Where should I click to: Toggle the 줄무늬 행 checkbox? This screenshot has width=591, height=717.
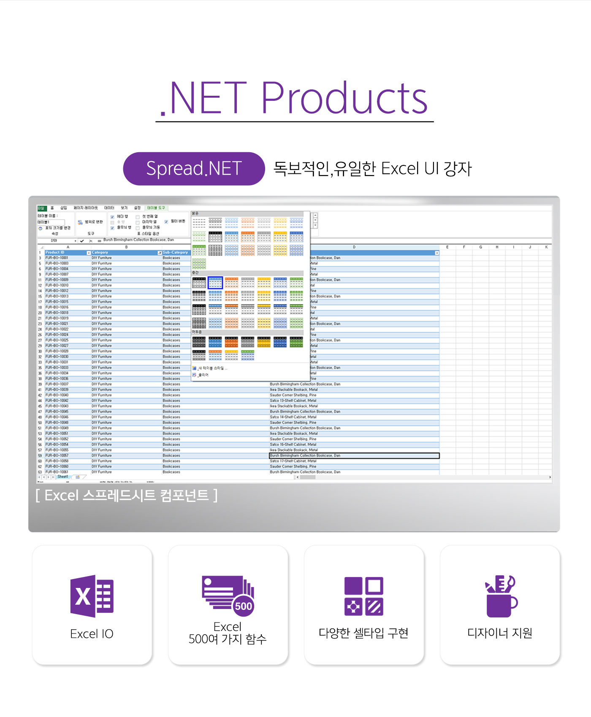[x=112, y=228]
